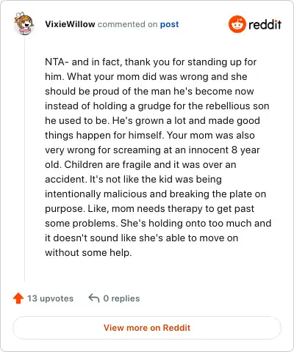Open VixieWillow's avatar image
Screen dimensions: 294x352
coord(24,23)
